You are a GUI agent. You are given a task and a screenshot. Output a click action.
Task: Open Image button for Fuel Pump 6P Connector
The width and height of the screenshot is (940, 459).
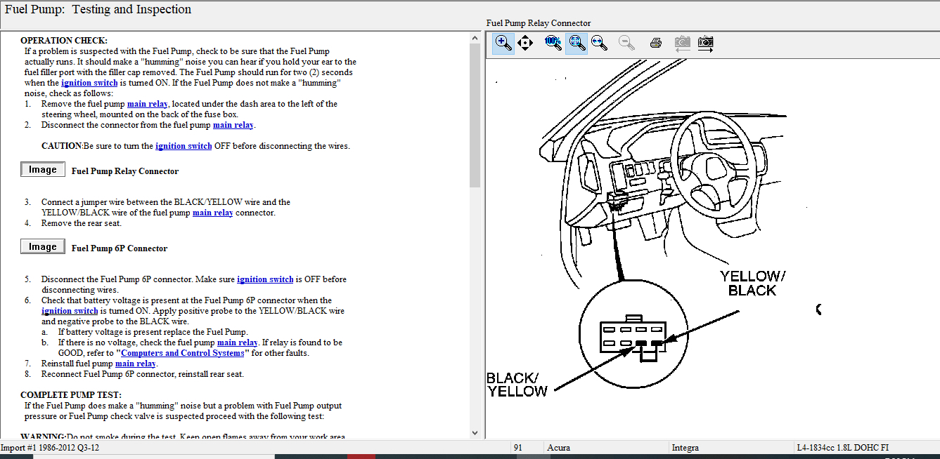(43, 247)
